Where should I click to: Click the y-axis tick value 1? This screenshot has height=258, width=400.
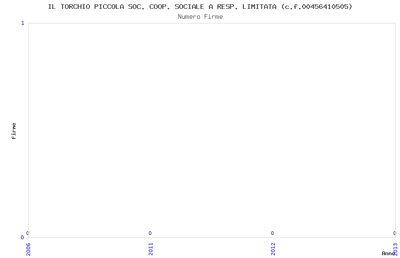pyautogui.click(x=23, y=23)
